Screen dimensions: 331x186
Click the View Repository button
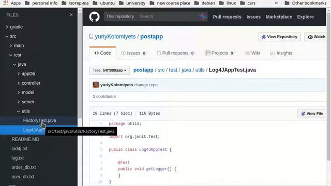tap(279, 37)
